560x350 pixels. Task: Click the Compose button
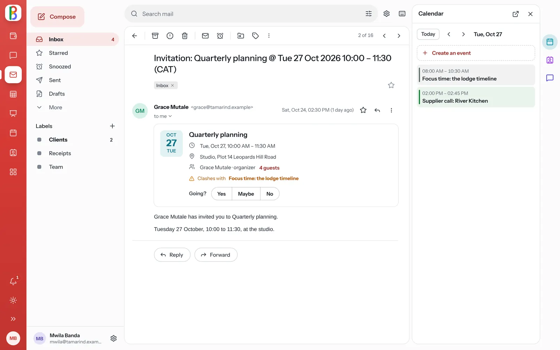[57, 17]
